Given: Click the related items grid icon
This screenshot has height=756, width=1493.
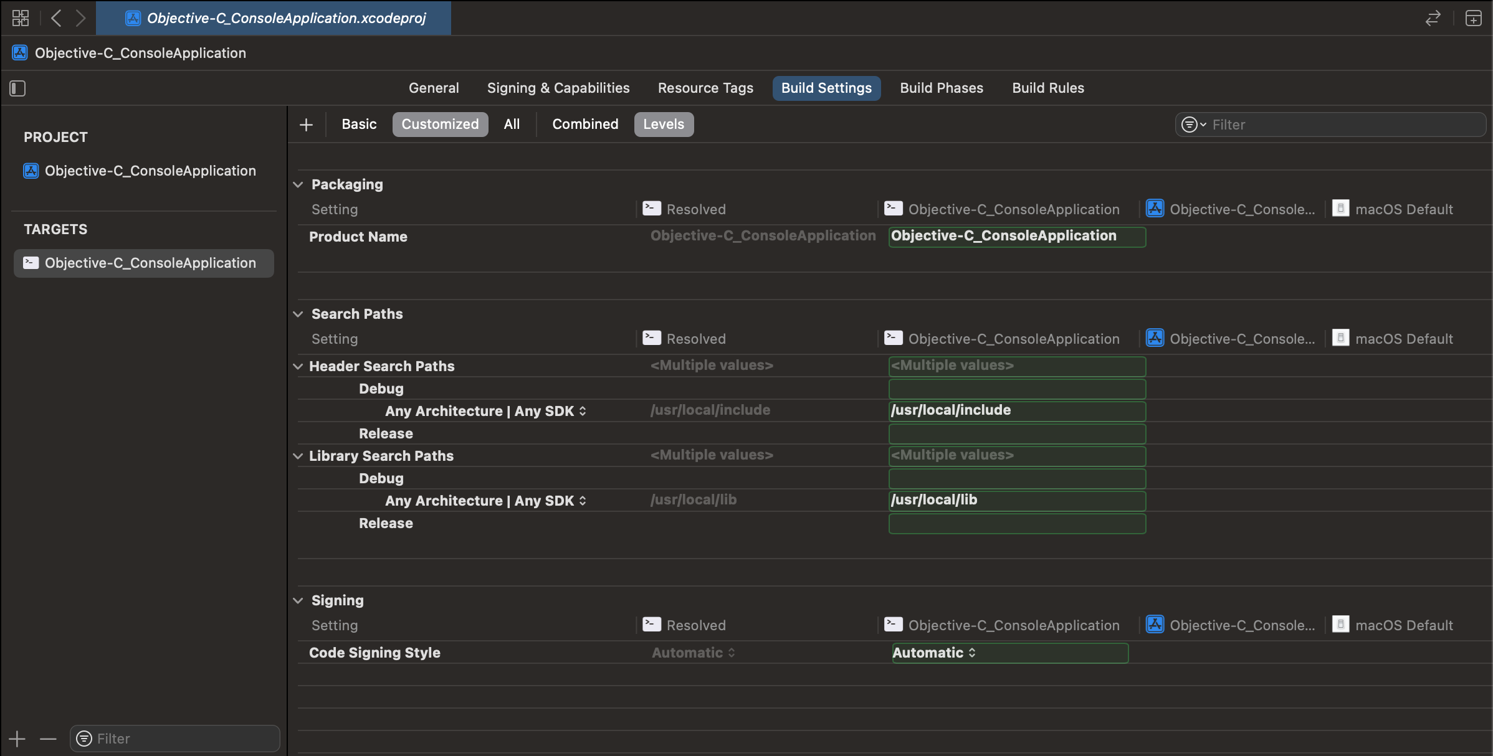Looking at the screenshot, I should click(20, 18).
